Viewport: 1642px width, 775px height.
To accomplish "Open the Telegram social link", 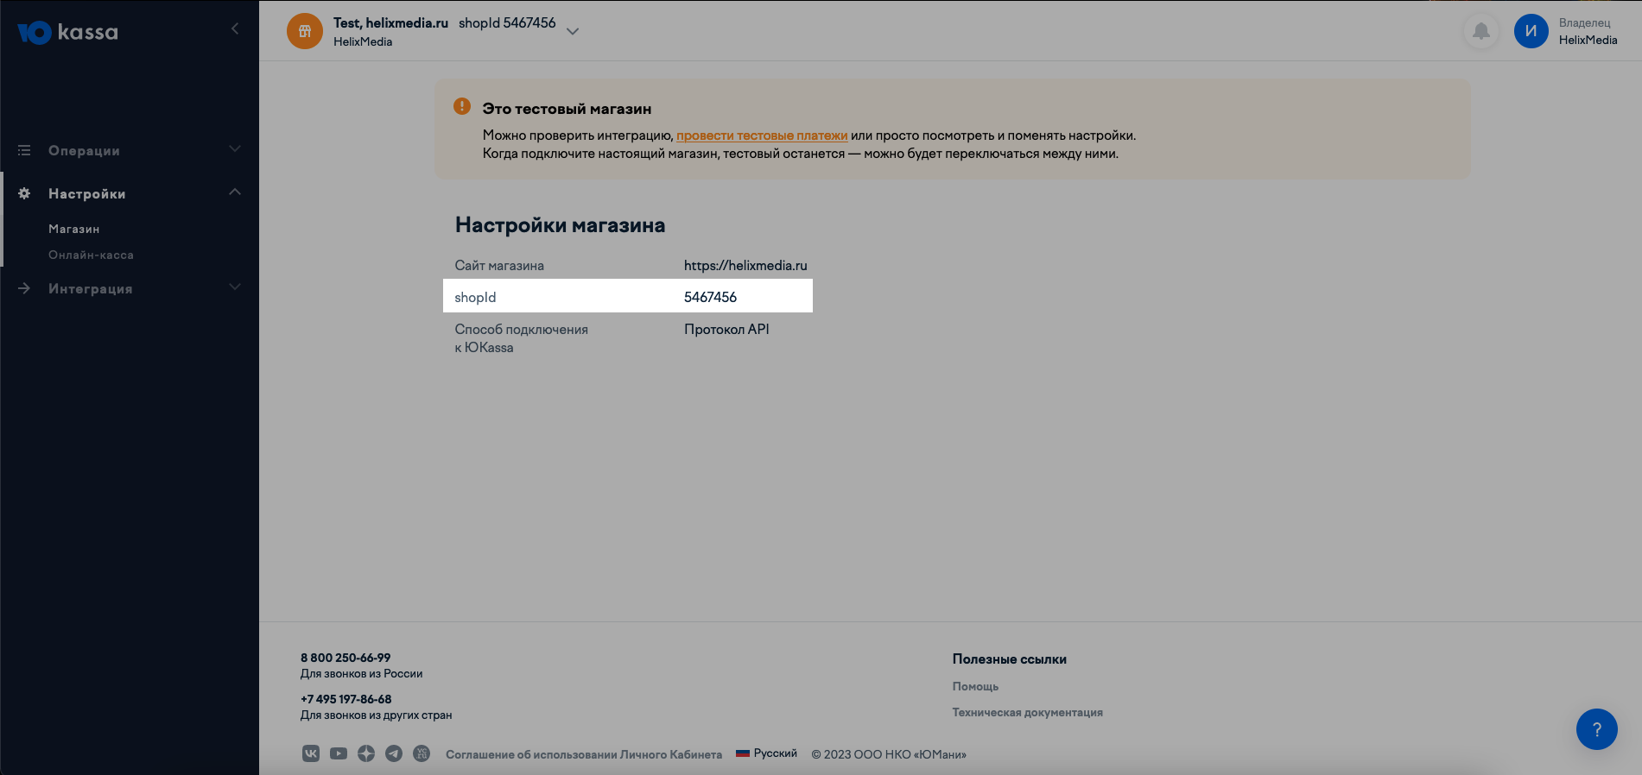I will click(x=394, y=753).
